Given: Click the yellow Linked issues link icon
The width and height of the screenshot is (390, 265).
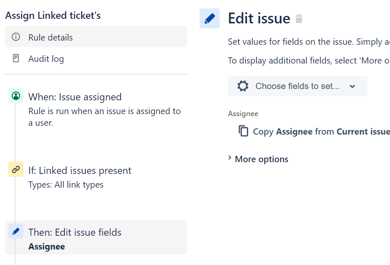Looking at the screenshot, I should [16, 170].
